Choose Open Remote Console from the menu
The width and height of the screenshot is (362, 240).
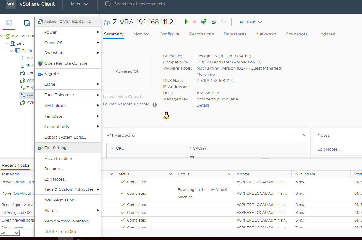pos(68,63)
